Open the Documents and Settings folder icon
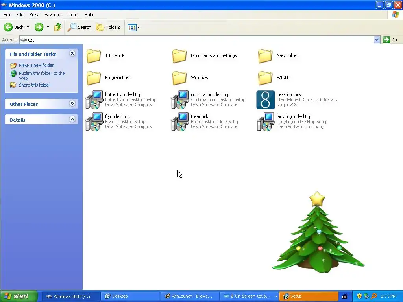The height and width of the screenshot is (302, 403). pyautogui.click(x=179, y=56)
